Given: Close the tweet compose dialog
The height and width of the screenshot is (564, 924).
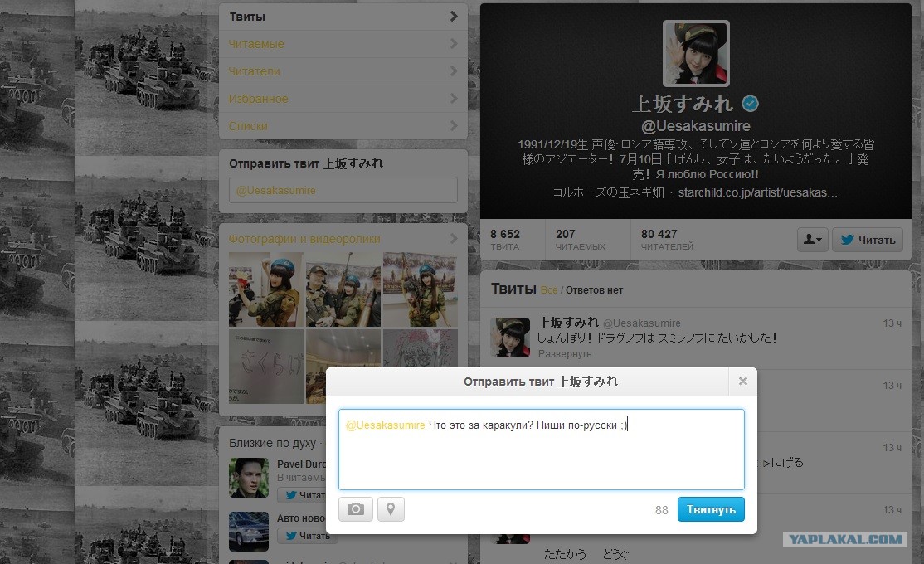Looking at the screenshot, I should pos(742,382).
